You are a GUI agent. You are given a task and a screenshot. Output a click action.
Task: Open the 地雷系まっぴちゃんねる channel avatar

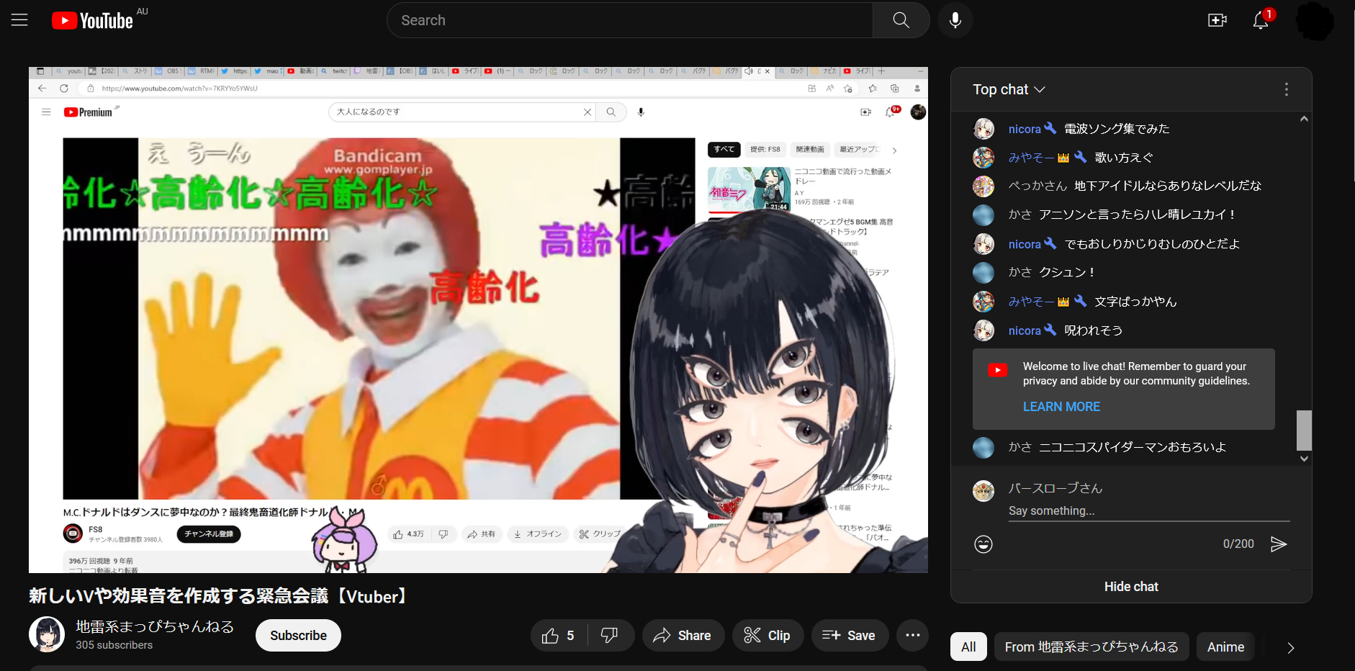[x=47, y=634]
